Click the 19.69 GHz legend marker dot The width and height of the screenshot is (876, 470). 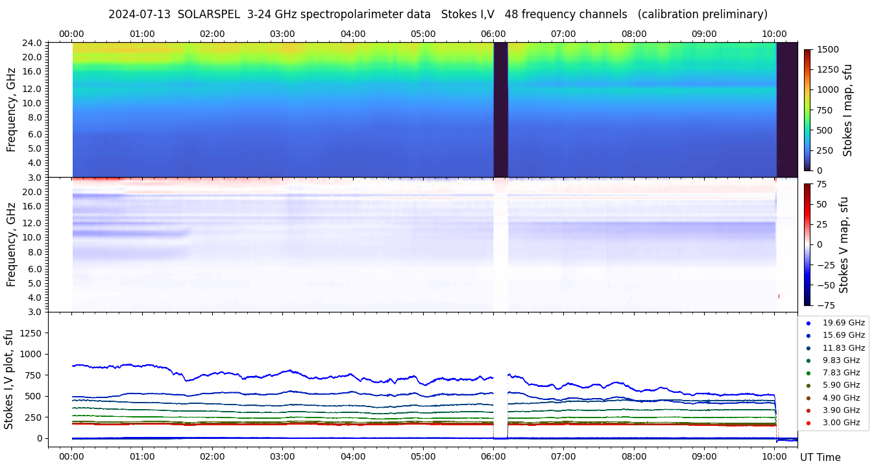click(809, 323)
